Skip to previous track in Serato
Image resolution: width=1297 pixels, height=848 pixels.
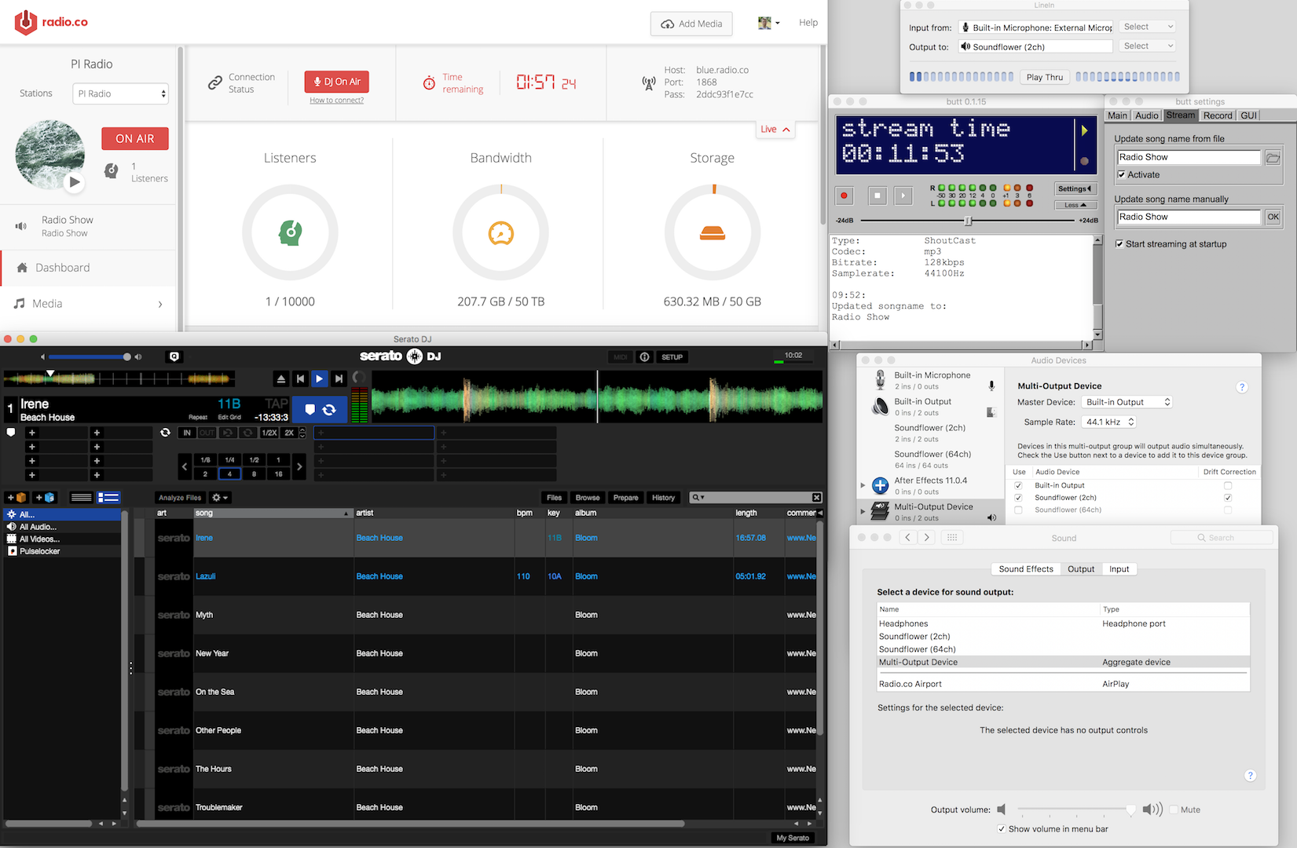click(x=300, y=378)
